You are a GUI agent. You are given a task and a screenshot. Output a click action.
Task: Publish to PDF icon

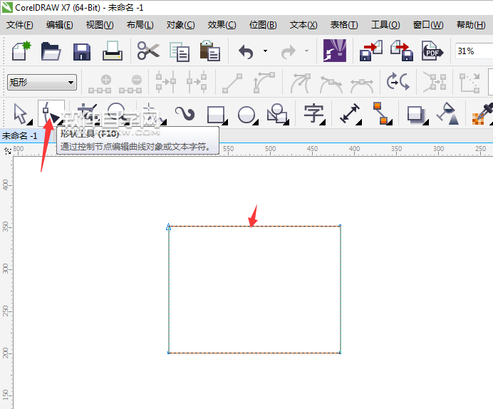432,51
